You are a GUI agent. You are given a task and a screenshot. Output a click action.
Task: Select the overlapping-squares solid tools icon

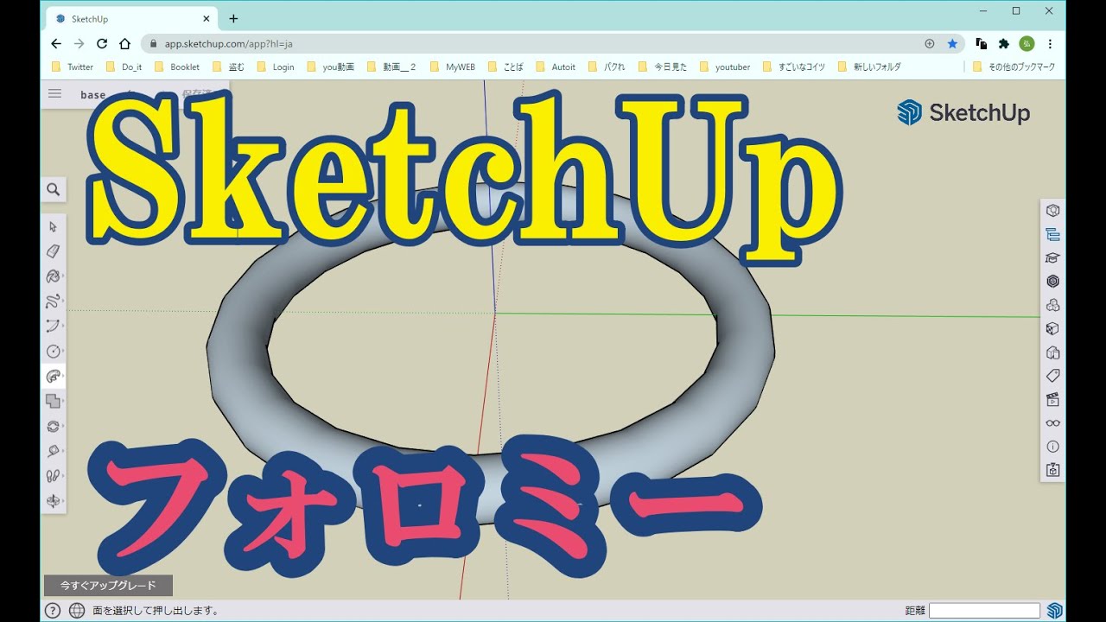54,401
